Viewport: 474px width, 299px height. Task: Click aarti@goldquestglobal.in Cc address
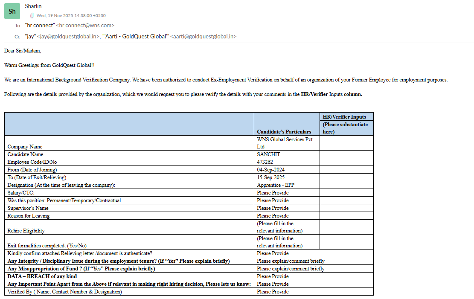point(204,36)
